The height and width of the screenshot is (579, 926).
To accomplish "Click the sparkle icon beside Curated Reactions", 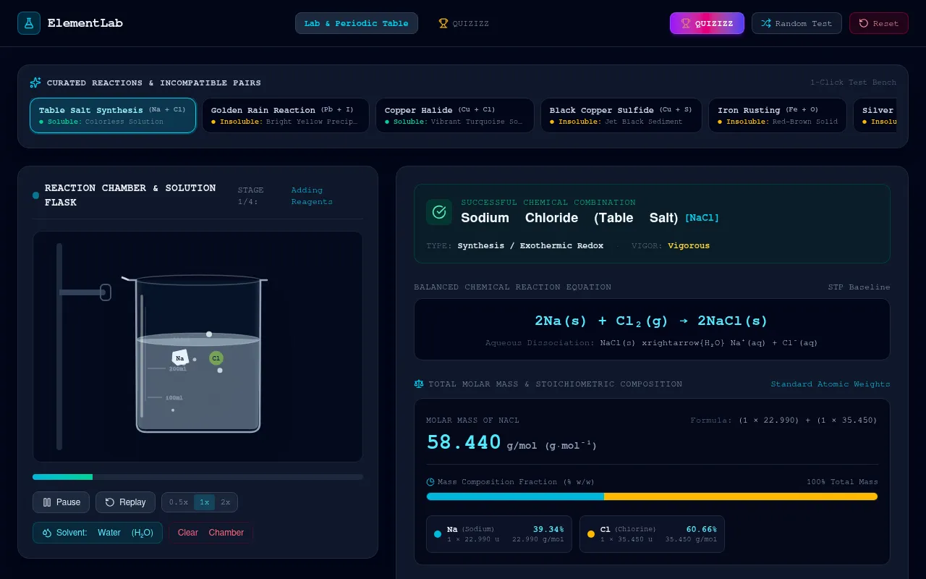I will (x=35, y=83).
